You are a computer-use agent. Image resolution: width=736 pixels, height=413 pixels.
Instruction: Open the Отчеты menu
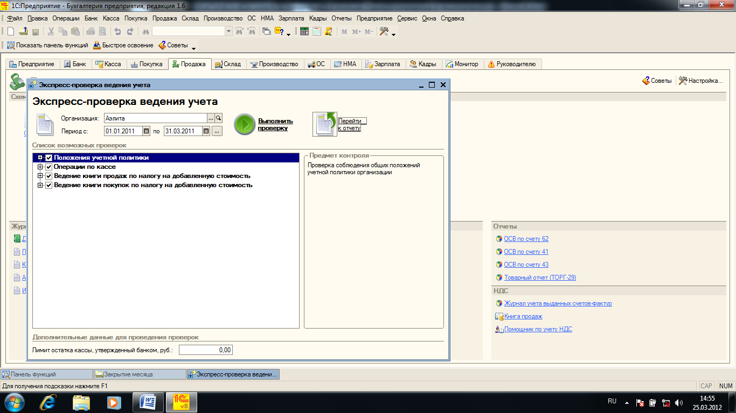[342, 18]
